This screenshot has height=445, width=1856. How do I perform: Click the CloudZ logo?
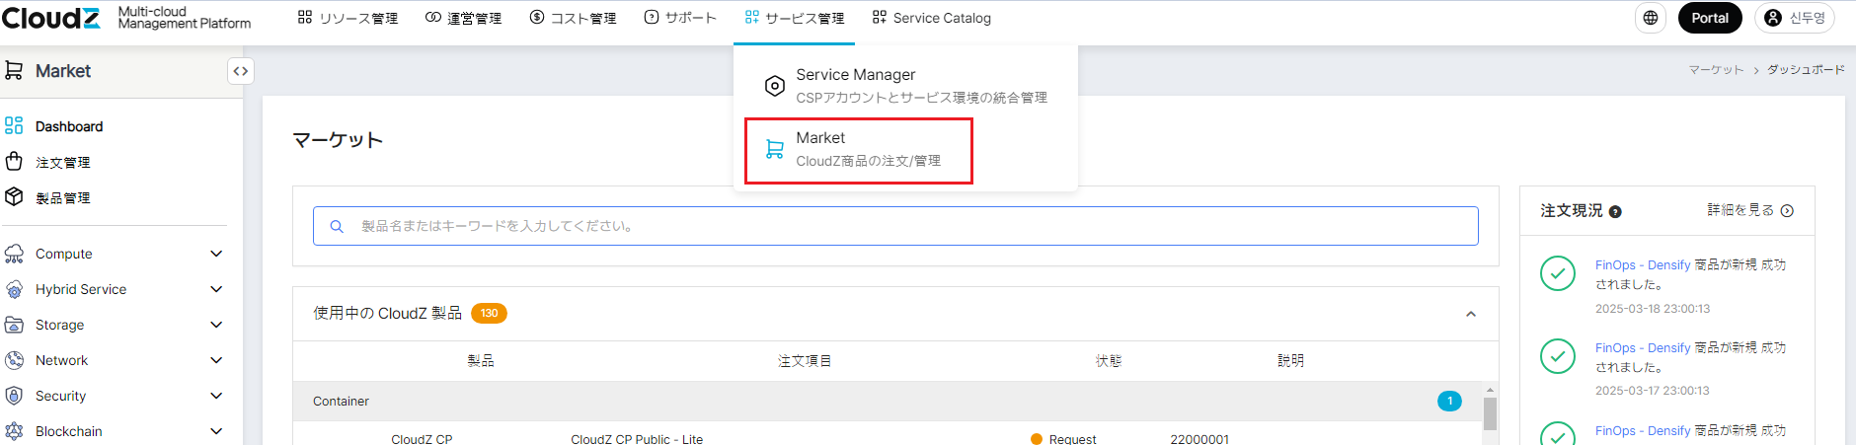click(51, 18)
